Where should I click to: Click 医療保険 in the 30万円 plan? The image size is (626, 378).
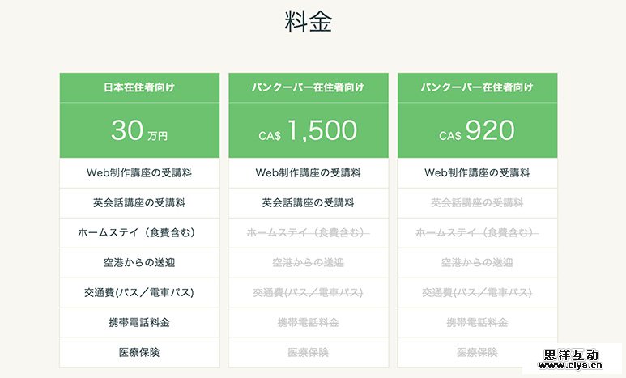click(139, 352)
